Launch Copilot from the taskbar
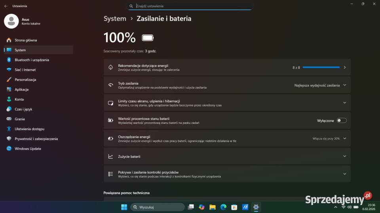 coord(201,207)
